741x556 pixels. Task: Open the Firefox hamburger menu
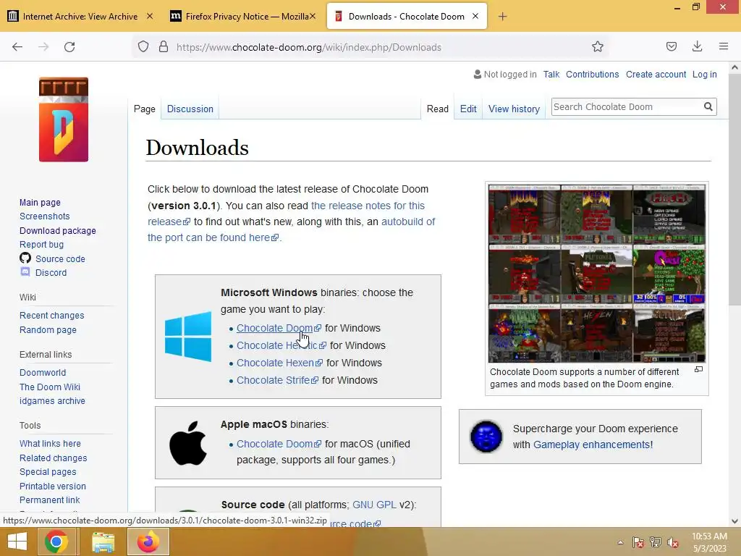[724, 46]
